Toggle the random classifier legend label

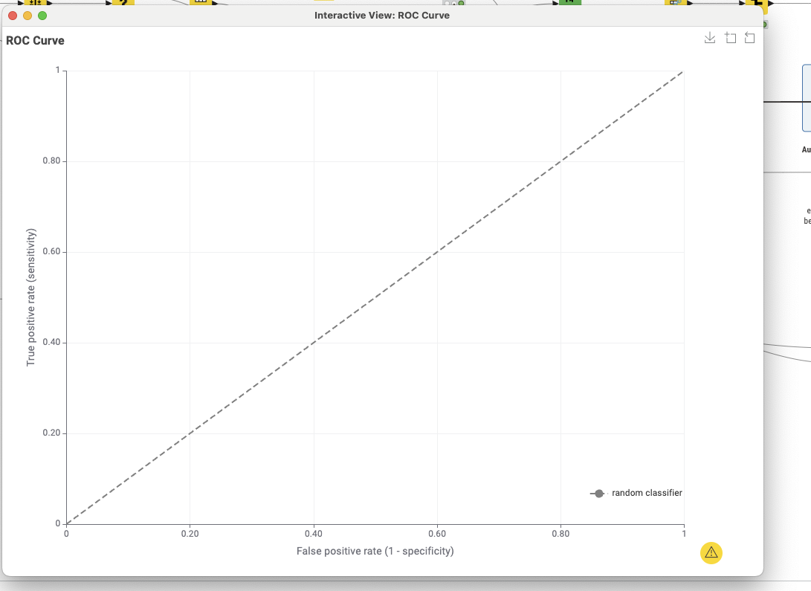coord(646,493)
